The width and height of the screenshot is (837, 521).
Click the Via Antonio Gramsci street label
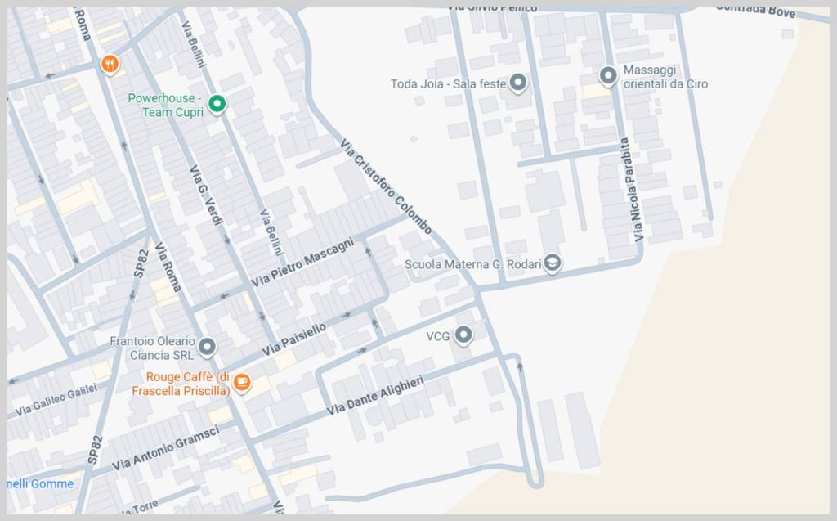click(x=165, y=446)
